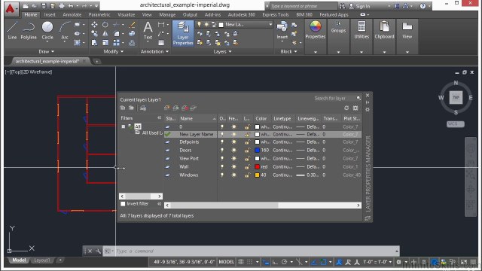Toggle grid display in status bar
482x271 pixels.
pyautogui.click(x=241, y=262)
